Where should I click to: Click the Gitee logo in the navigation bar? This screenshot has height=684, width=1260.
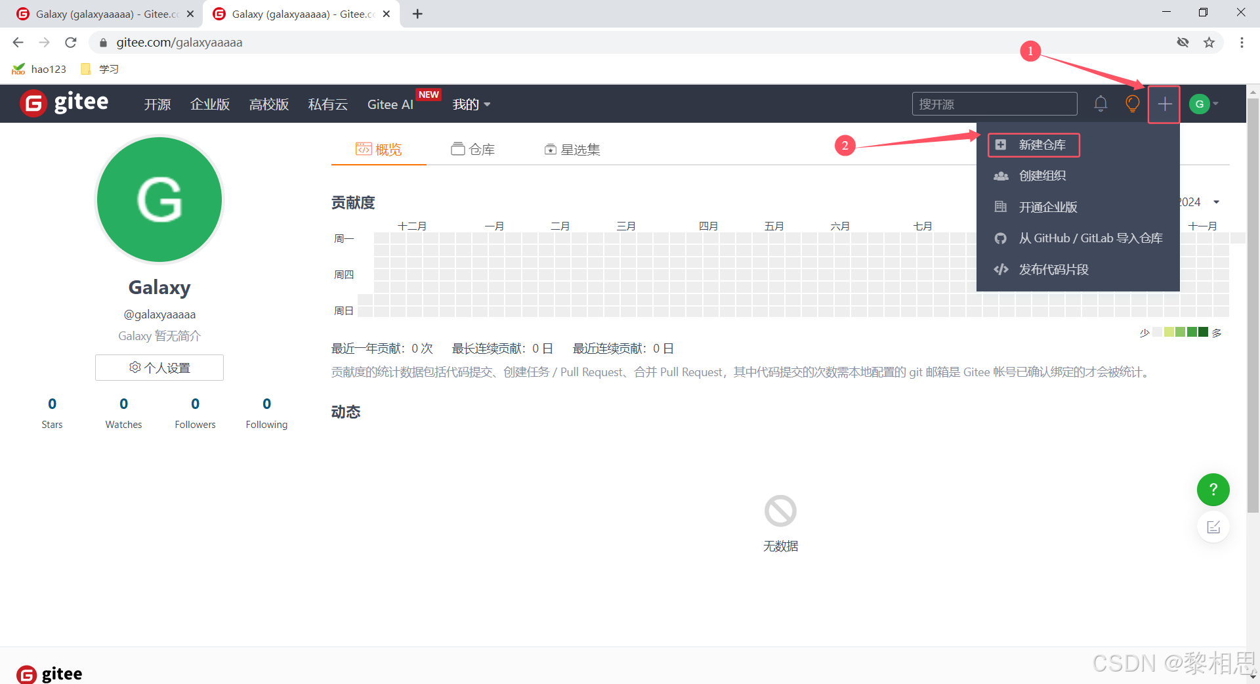point(64,103)
